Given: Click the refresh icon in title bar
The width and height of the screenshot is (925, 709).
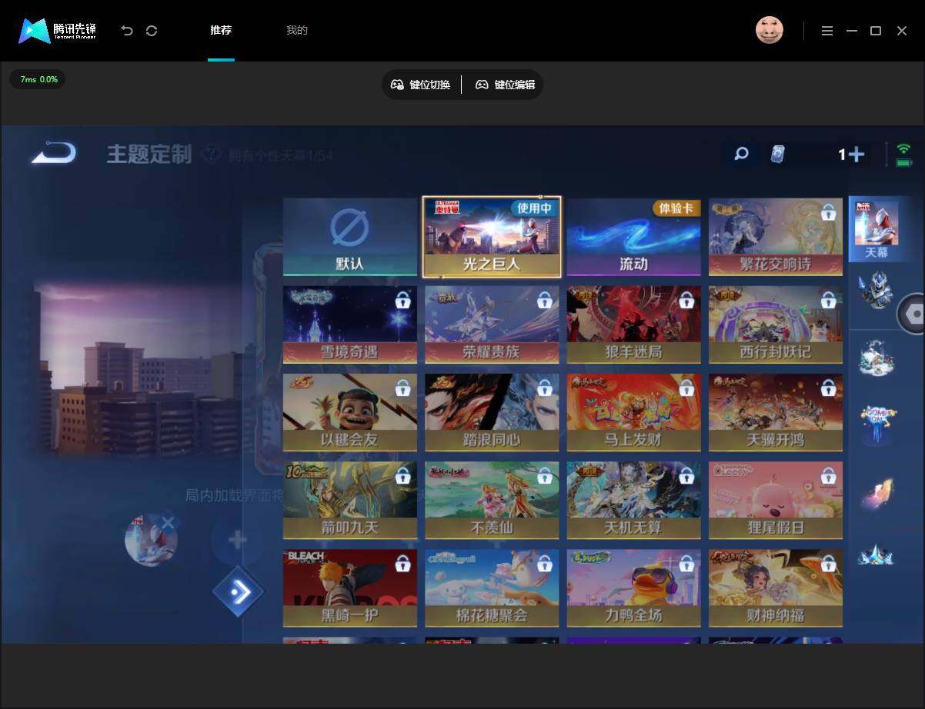Looking at the screenshot, I should tap(152, 31).
